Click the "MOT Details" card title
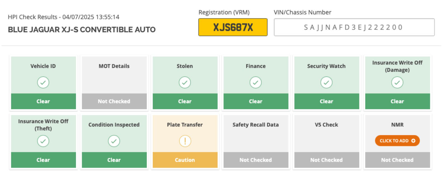Viewport: 448px width, 178px height. (x=114, y=66)
